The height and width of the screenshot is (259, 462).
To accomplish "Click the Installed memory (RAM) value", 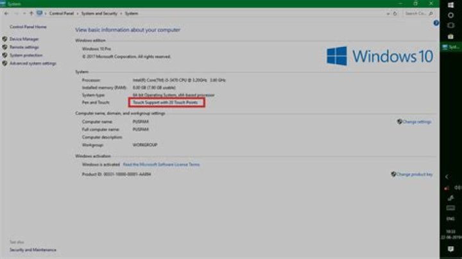I will coord(154,88).
